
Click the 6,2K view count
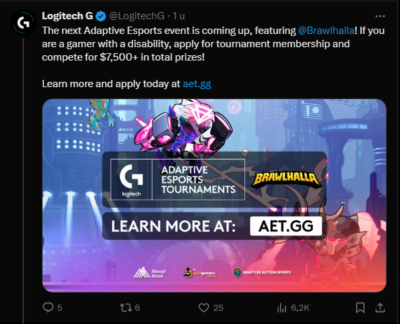click(300, 308)
